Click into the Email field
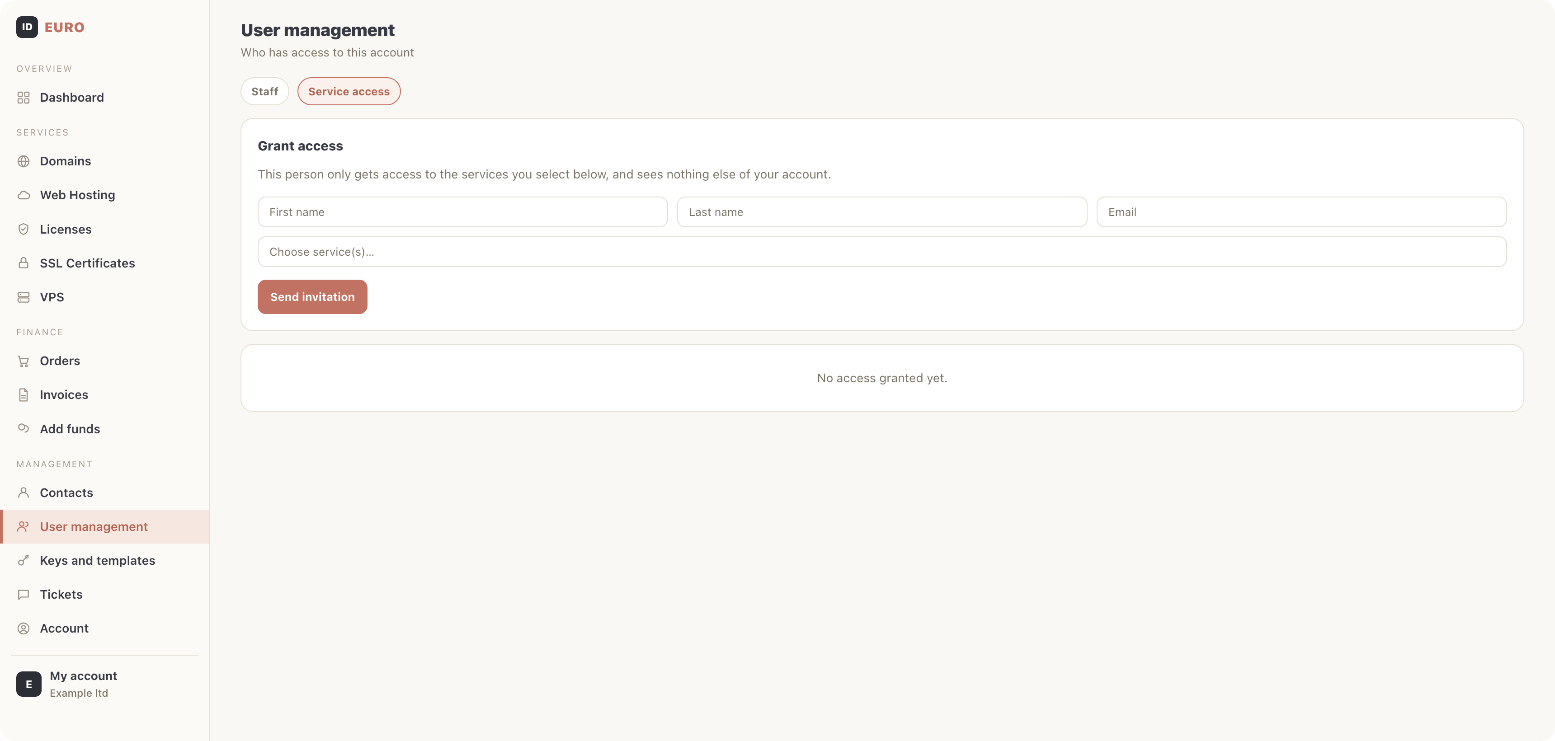1555x741 pixels. [x=1301, y=212]
